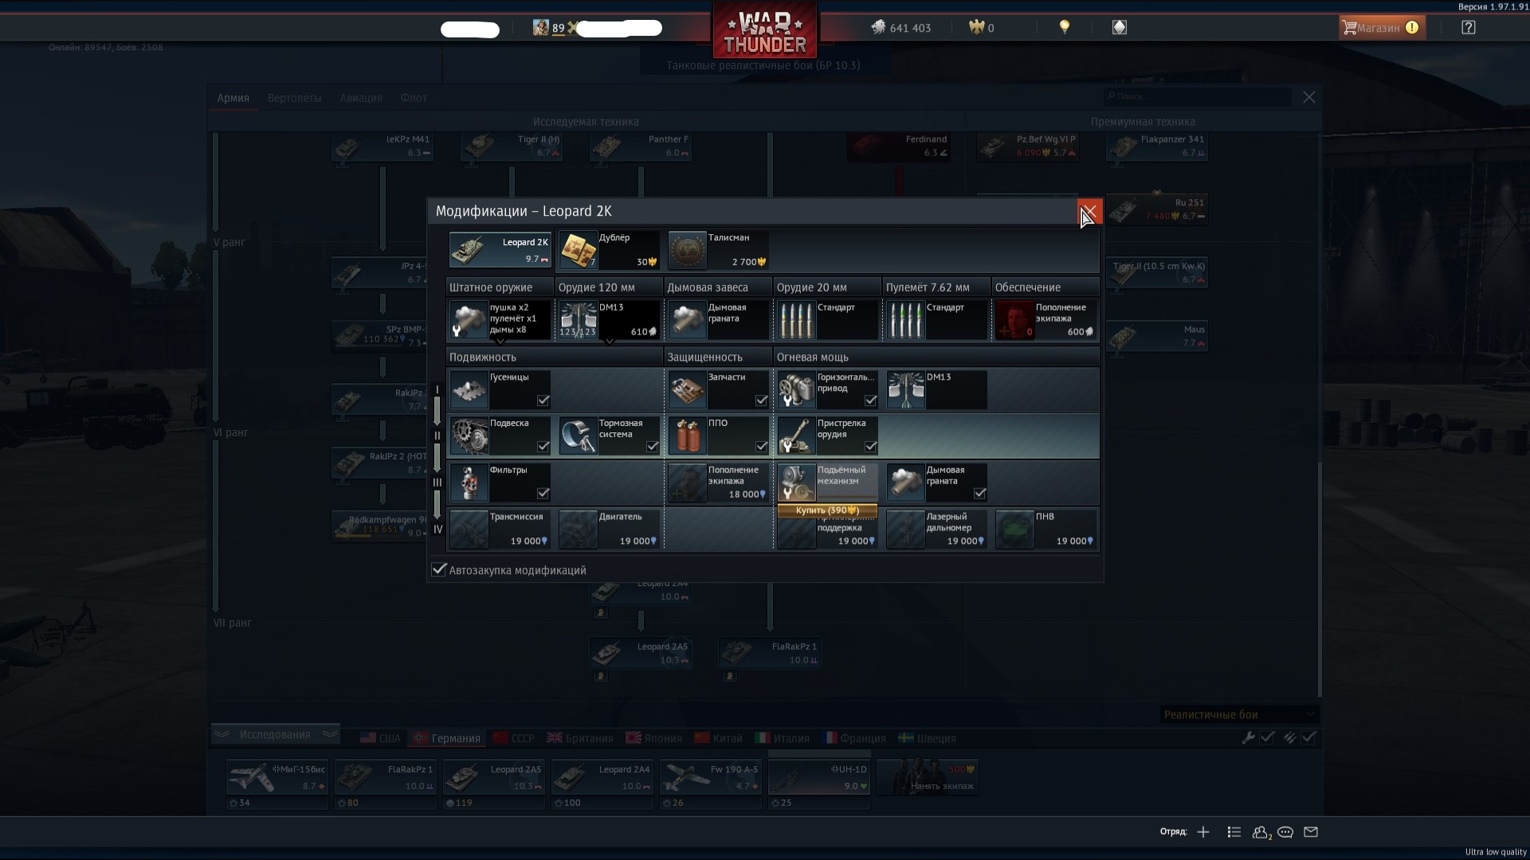Select the Гусеницы modification
This screenshot has width=1530, height=860.
[500, 390]
